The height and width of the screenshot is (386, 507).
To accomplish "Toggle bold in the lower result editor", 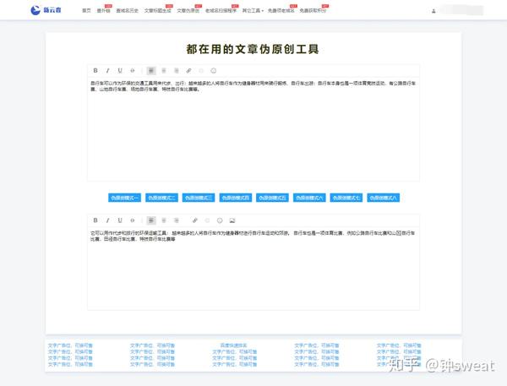I will tap(95, 220).
